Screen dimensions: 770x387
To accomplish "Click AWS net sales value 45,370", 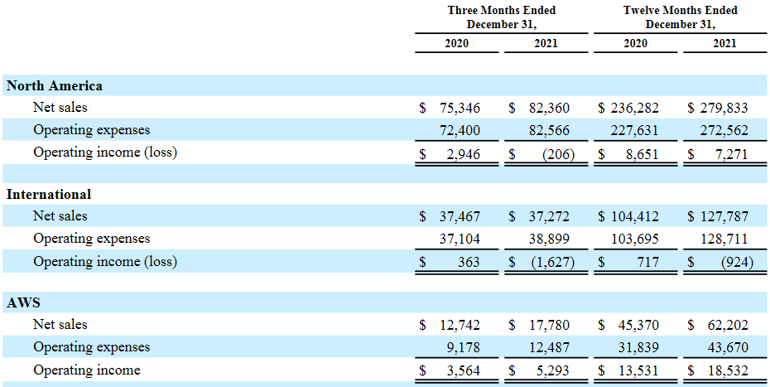I will [638, 325].
